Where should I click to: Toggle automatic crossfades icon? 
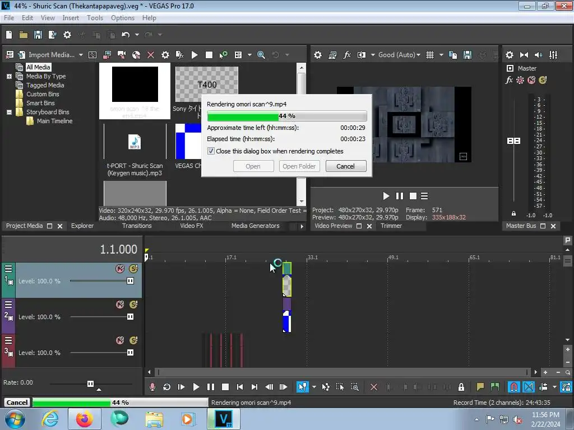528,387
